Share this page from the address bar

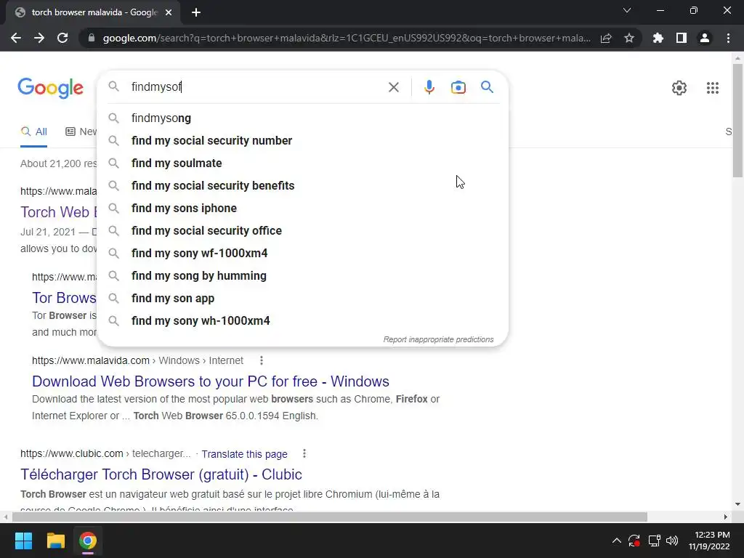606,38
